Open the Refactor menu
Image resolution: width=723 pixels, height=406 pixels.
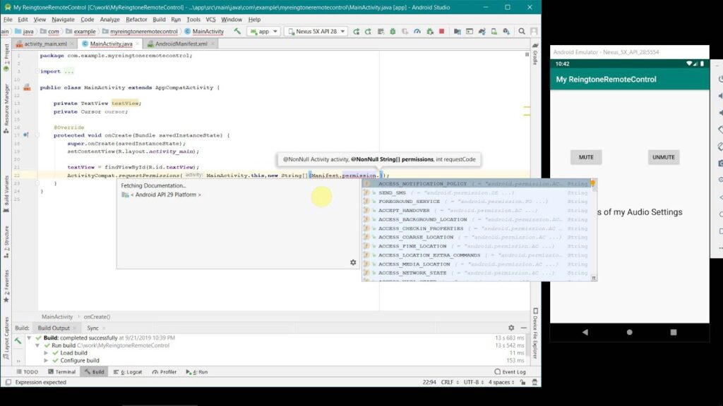click(x=136, y=19)
